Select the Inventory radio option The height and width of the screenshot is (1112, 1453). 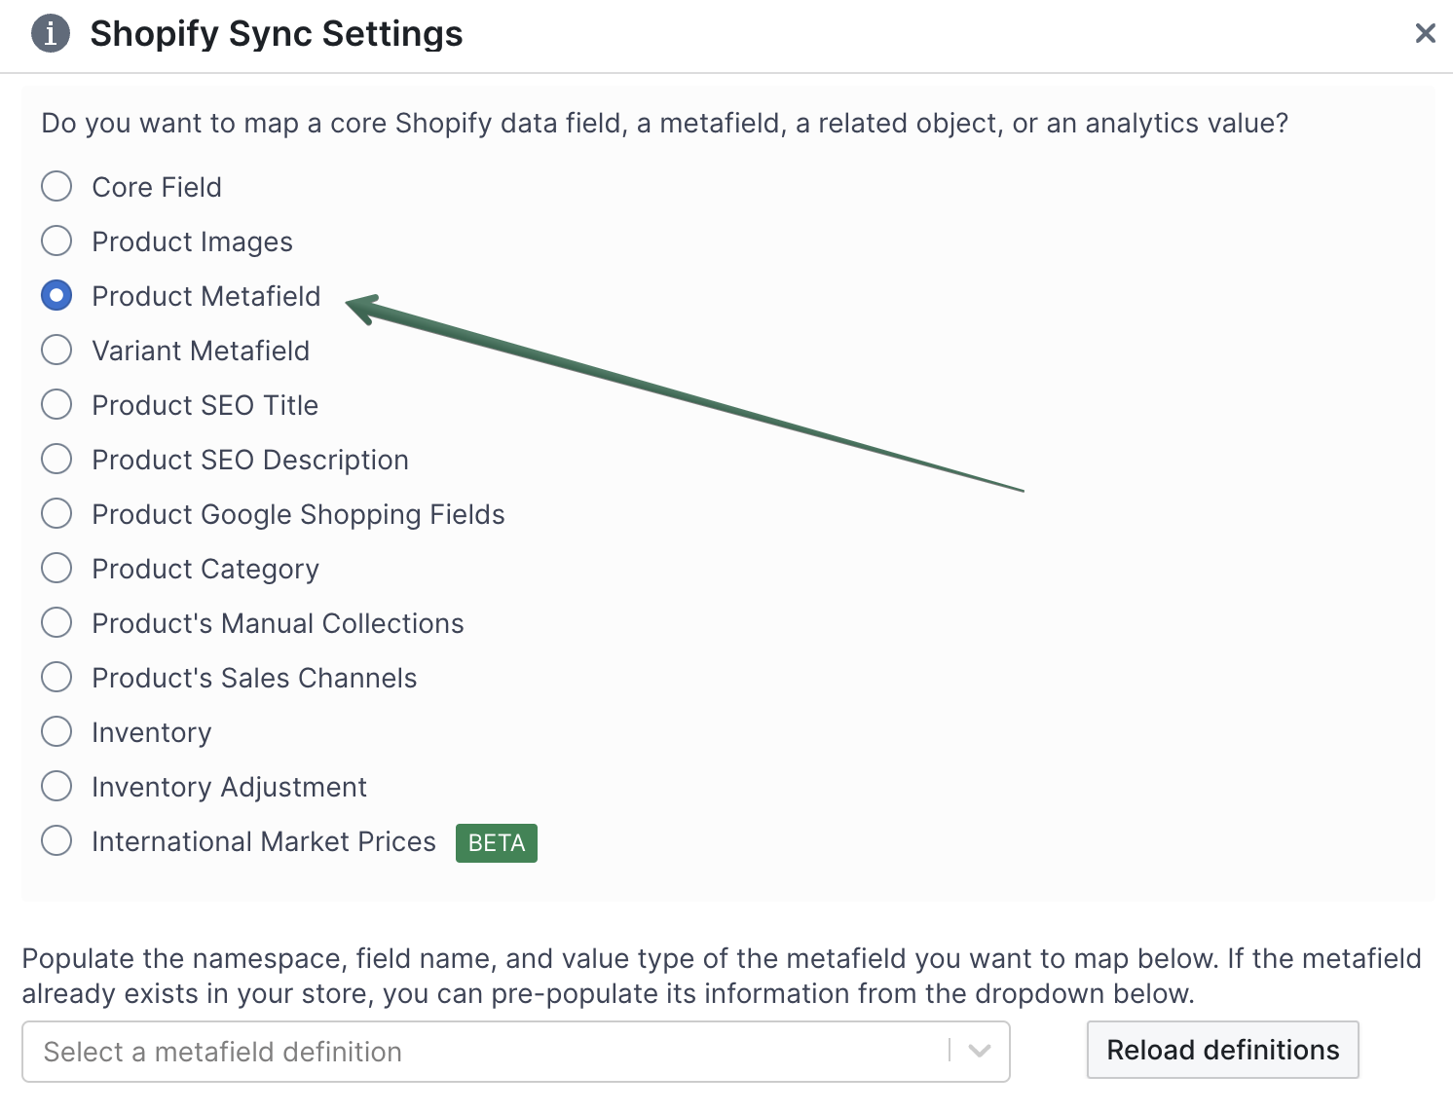tap(56, 731)
